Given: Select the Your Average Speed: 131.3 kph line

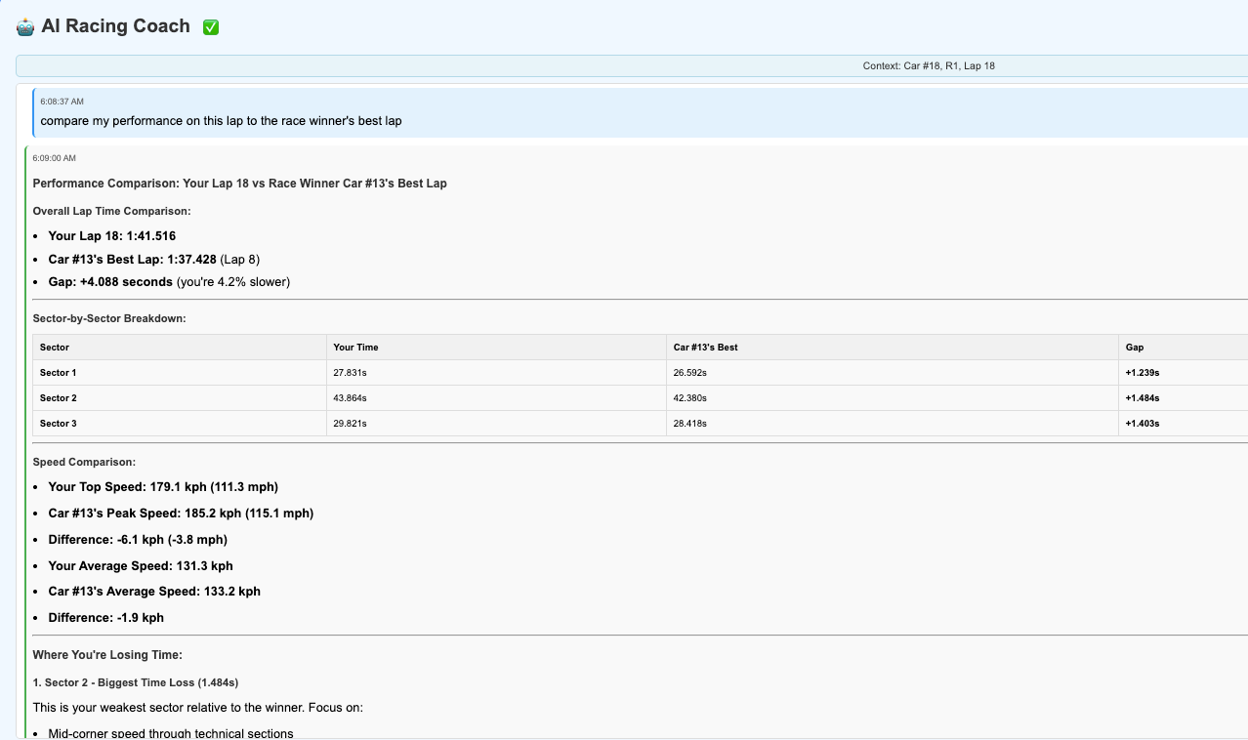Looking at the screenshot, I should click(x=141, y=566).
